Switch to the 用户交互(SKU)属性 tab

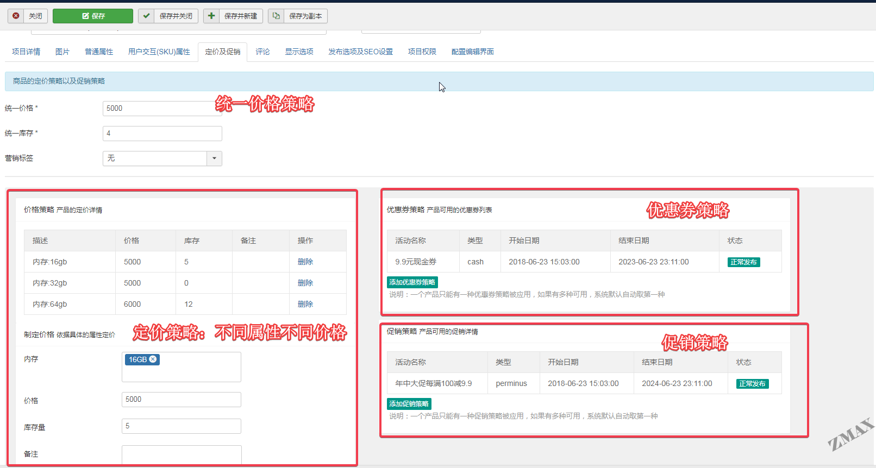tap(159, 52)
